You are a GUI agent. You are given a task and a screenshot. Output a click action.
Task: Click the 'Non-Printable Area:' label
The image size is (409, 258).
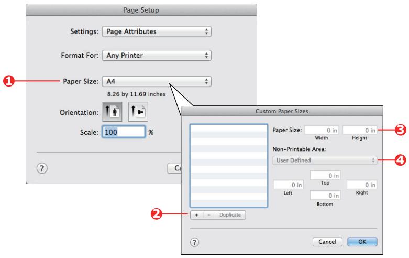coord(299,149)
